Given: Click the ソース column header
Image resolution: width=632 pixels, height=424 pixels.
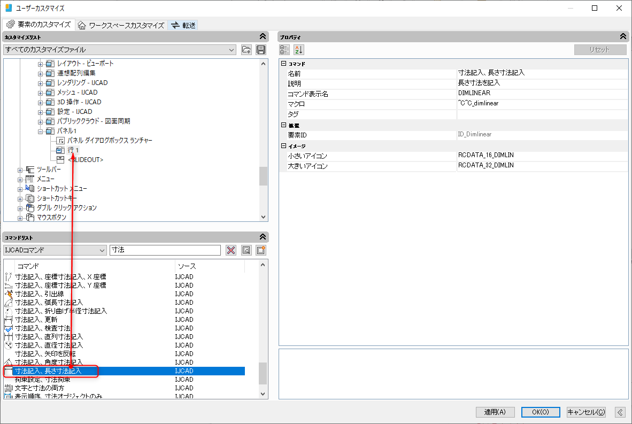Looking at the screenshot, I should pos(210,266).
